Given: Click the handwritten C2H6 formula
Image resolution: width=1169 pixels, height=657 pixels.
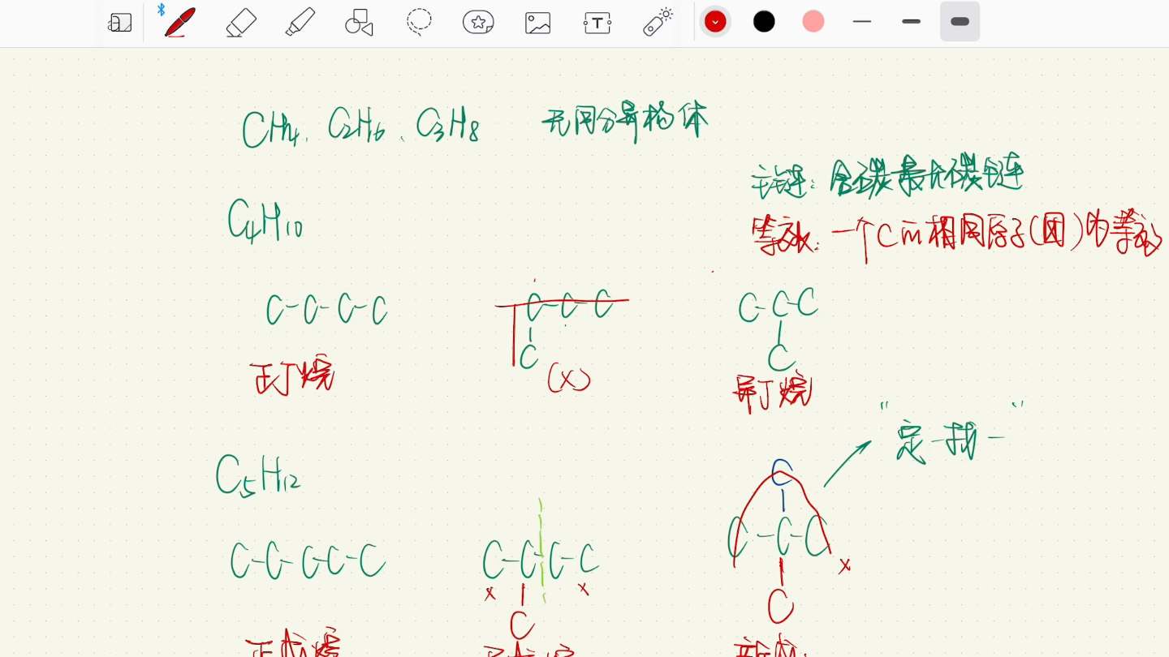Looking at the screenshot, I should 357,125.
